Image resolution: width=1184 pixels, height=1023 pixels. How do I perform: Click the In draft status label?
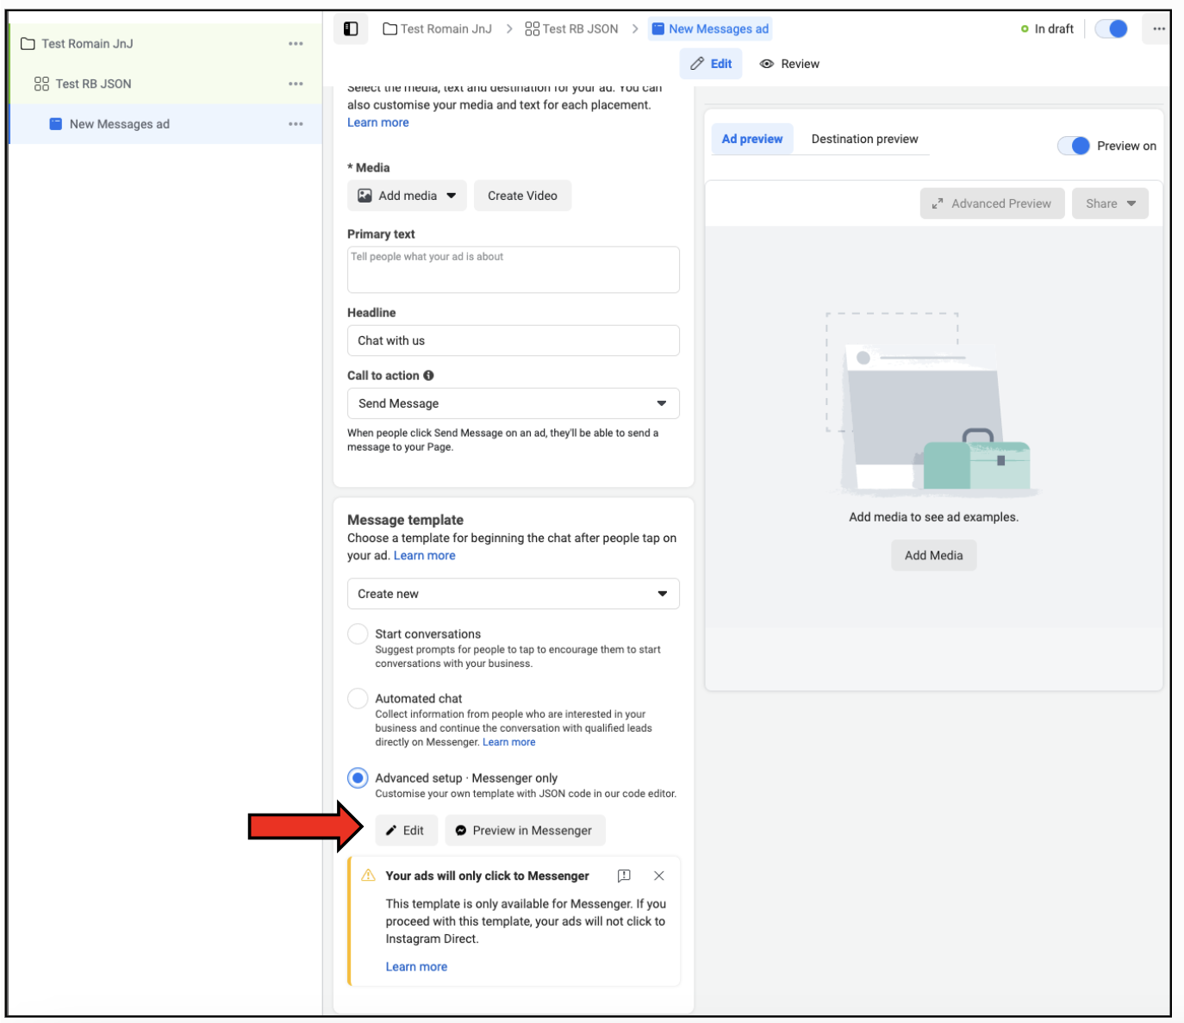coord(1054,28)
